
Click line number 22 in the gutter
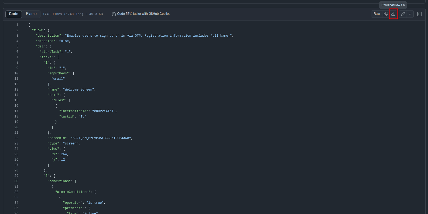click(x=16, y=138)
